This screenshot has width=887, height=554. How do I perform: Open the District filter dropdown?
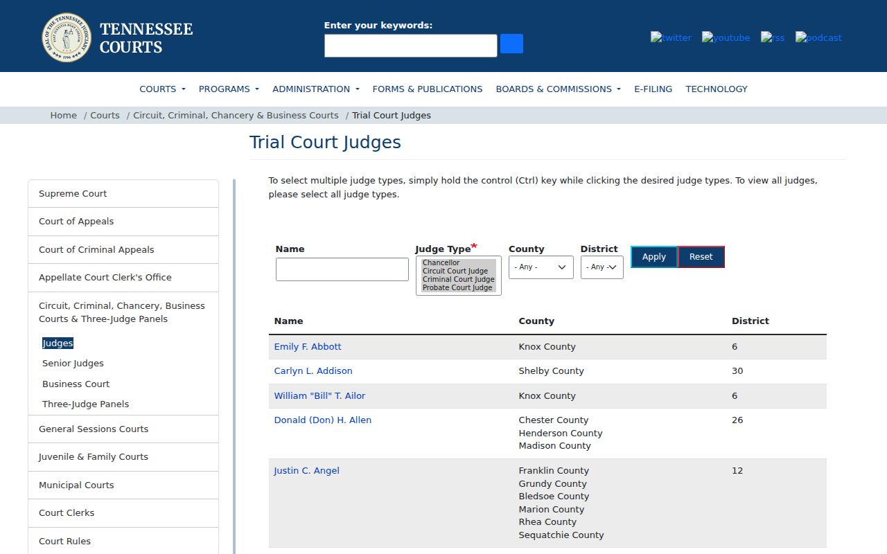coord(602,267)
